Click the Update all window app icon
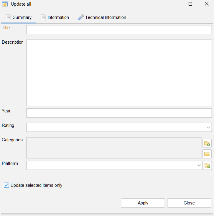Viewport: 214px width, 216px height. (5, 4)
